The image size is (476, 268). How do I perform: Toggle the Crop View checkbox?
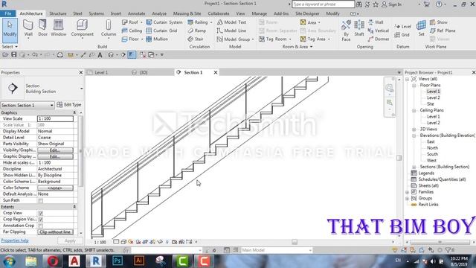coord(41,214)
